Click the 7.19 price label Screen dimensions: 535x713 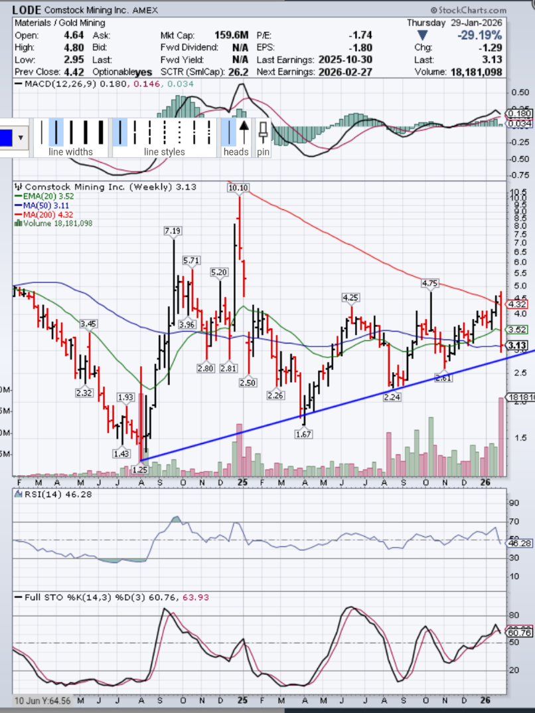tap(173, 231)
